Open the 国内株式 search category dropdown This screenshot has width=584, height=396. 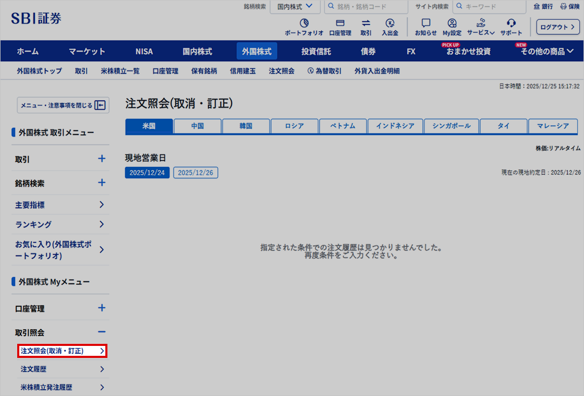pos(295,7)
